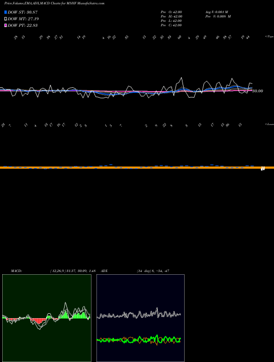This screenshot has height=362, width=274.
Task: Click the 'Pre C: 42.00' value
Action: [171, 25]
